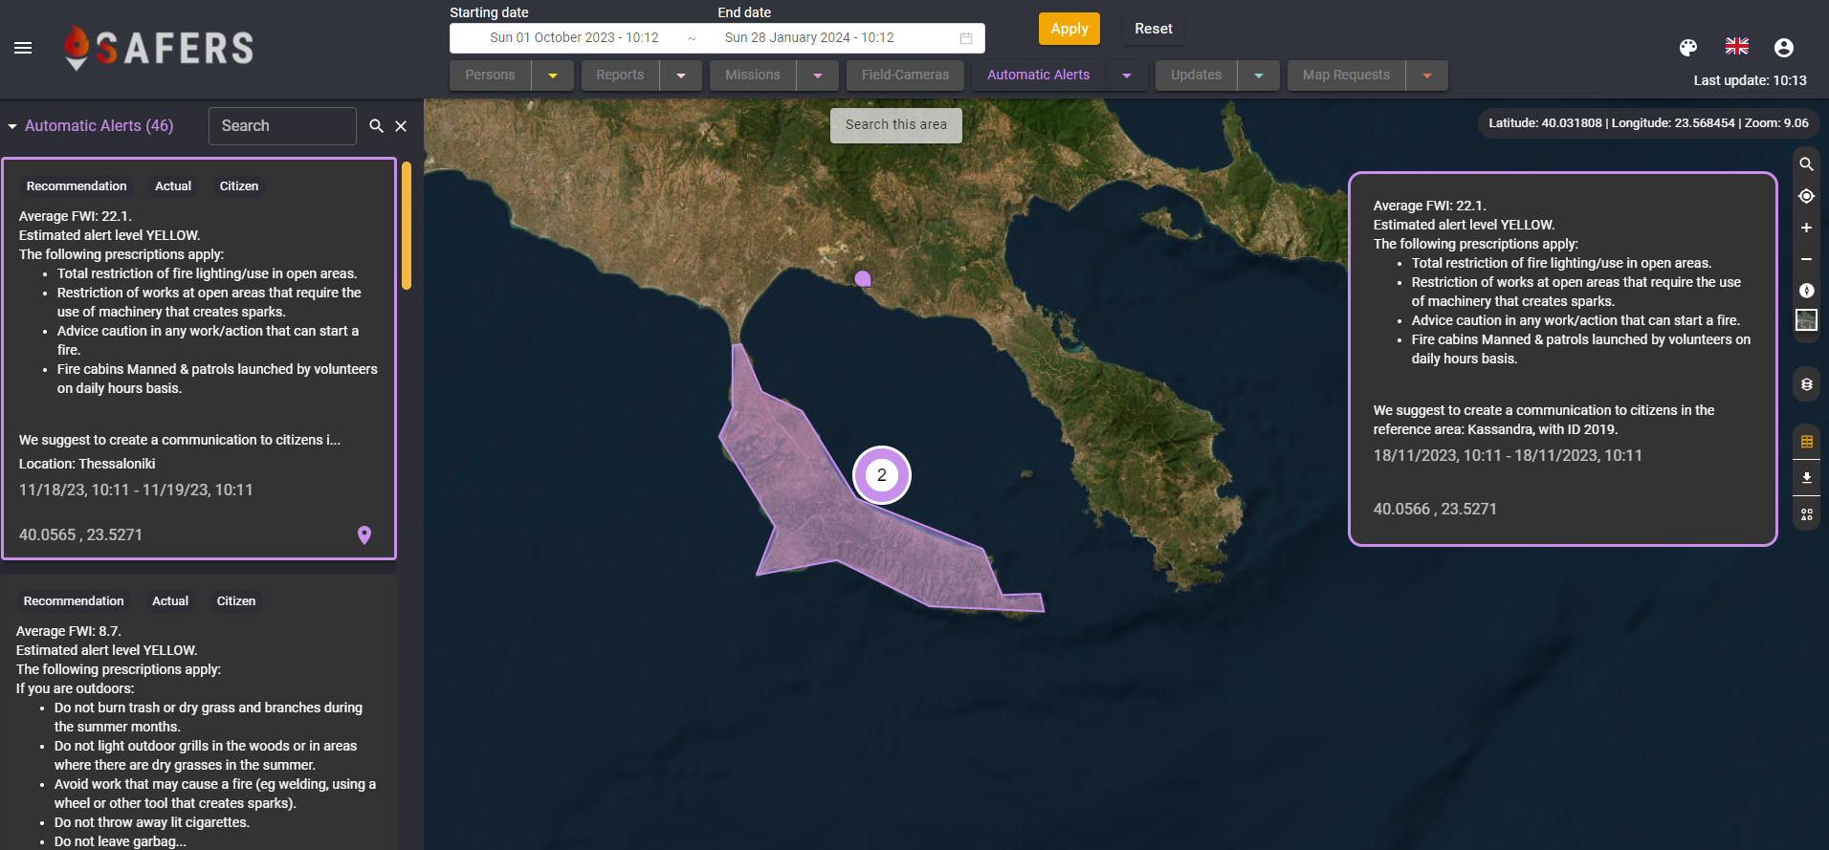Click the Last update: 10:13 text

pyautogui.click(x=1750, y=80)
